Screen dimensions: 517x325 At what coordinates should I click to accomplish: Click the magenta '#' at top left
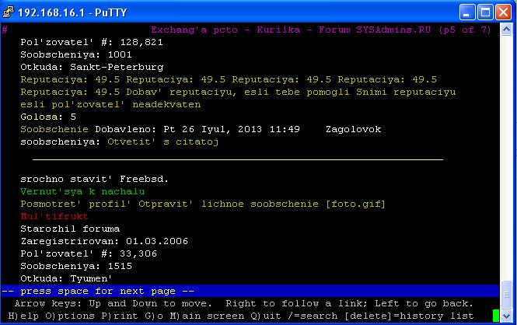(x=5, y=30)
